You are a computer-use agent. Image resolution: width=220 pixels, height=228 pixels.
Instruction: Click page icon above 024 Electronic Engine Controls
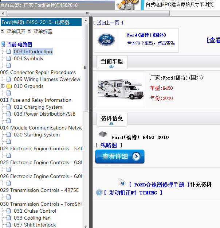point(9,142)
